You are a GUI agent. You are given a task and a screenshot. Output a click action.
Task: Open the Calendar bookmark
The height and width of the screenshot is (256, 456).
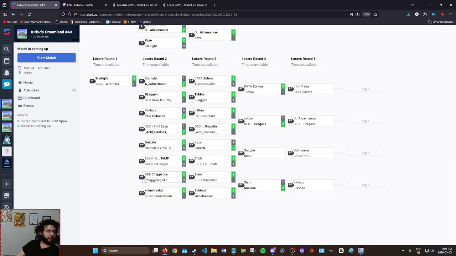point(113,22)
